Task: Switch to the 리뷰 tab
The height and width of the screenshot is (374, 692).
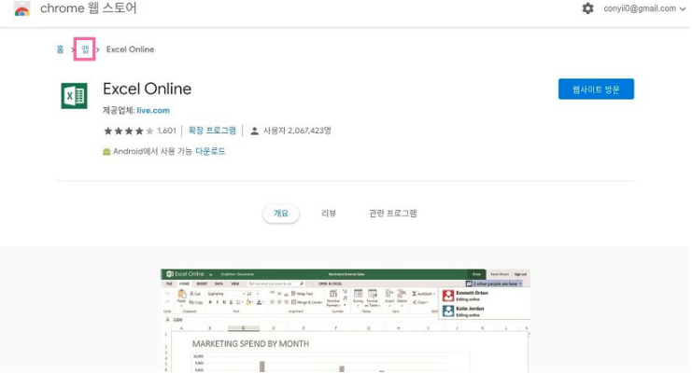Action: (329, 214)
